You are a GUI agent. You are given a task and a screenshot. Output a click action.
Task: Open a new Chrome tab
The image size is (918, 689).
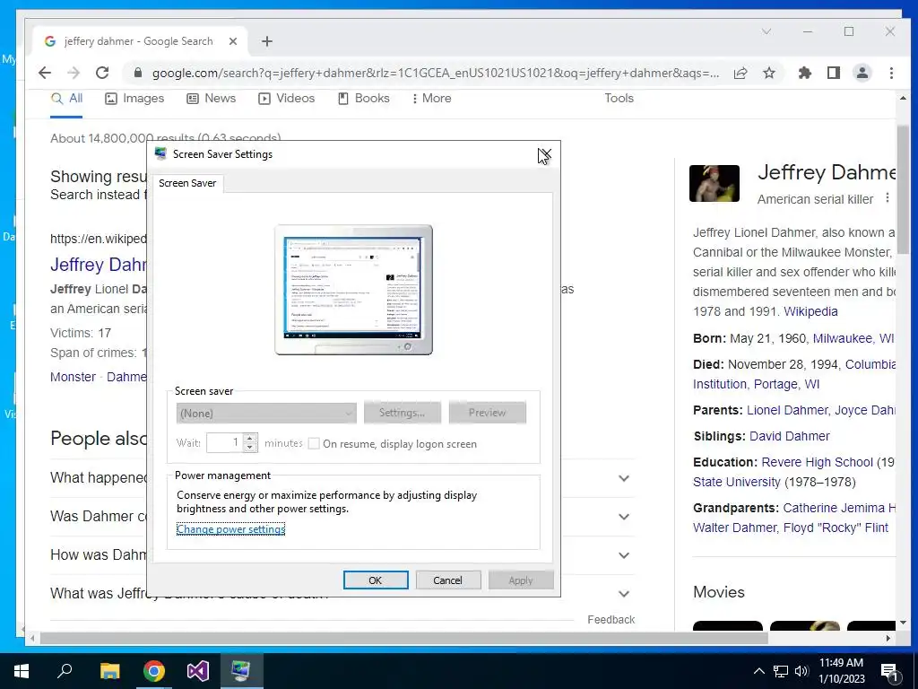(267, 41)
